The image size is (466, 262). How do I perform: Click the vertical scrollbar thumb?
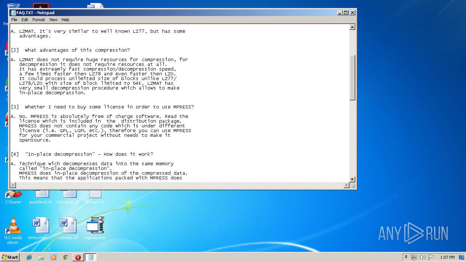[x=352, y=78]
